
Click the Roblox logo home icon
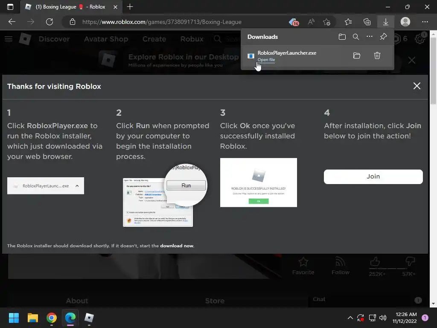[25, 39]
